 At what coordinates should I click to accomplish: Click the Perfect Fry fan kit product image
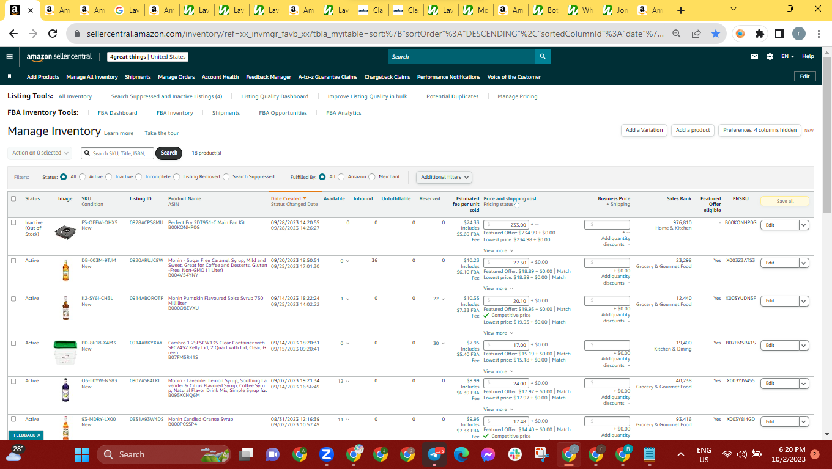point(65,231)
